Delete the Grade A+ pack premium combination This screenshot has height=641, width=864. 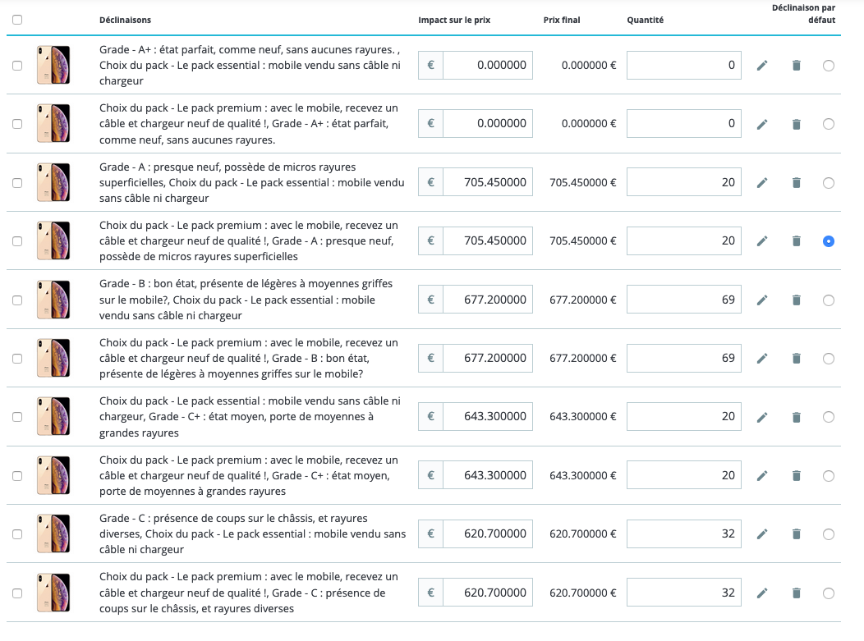pos(796,124)
